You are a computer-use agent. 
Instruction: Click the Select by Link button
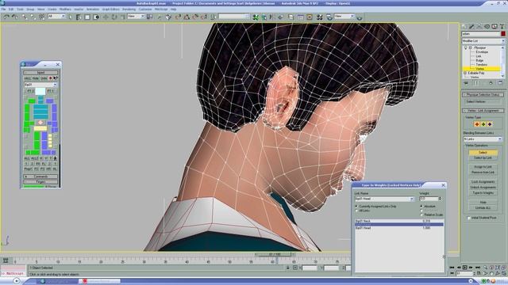tap(483, 158)
